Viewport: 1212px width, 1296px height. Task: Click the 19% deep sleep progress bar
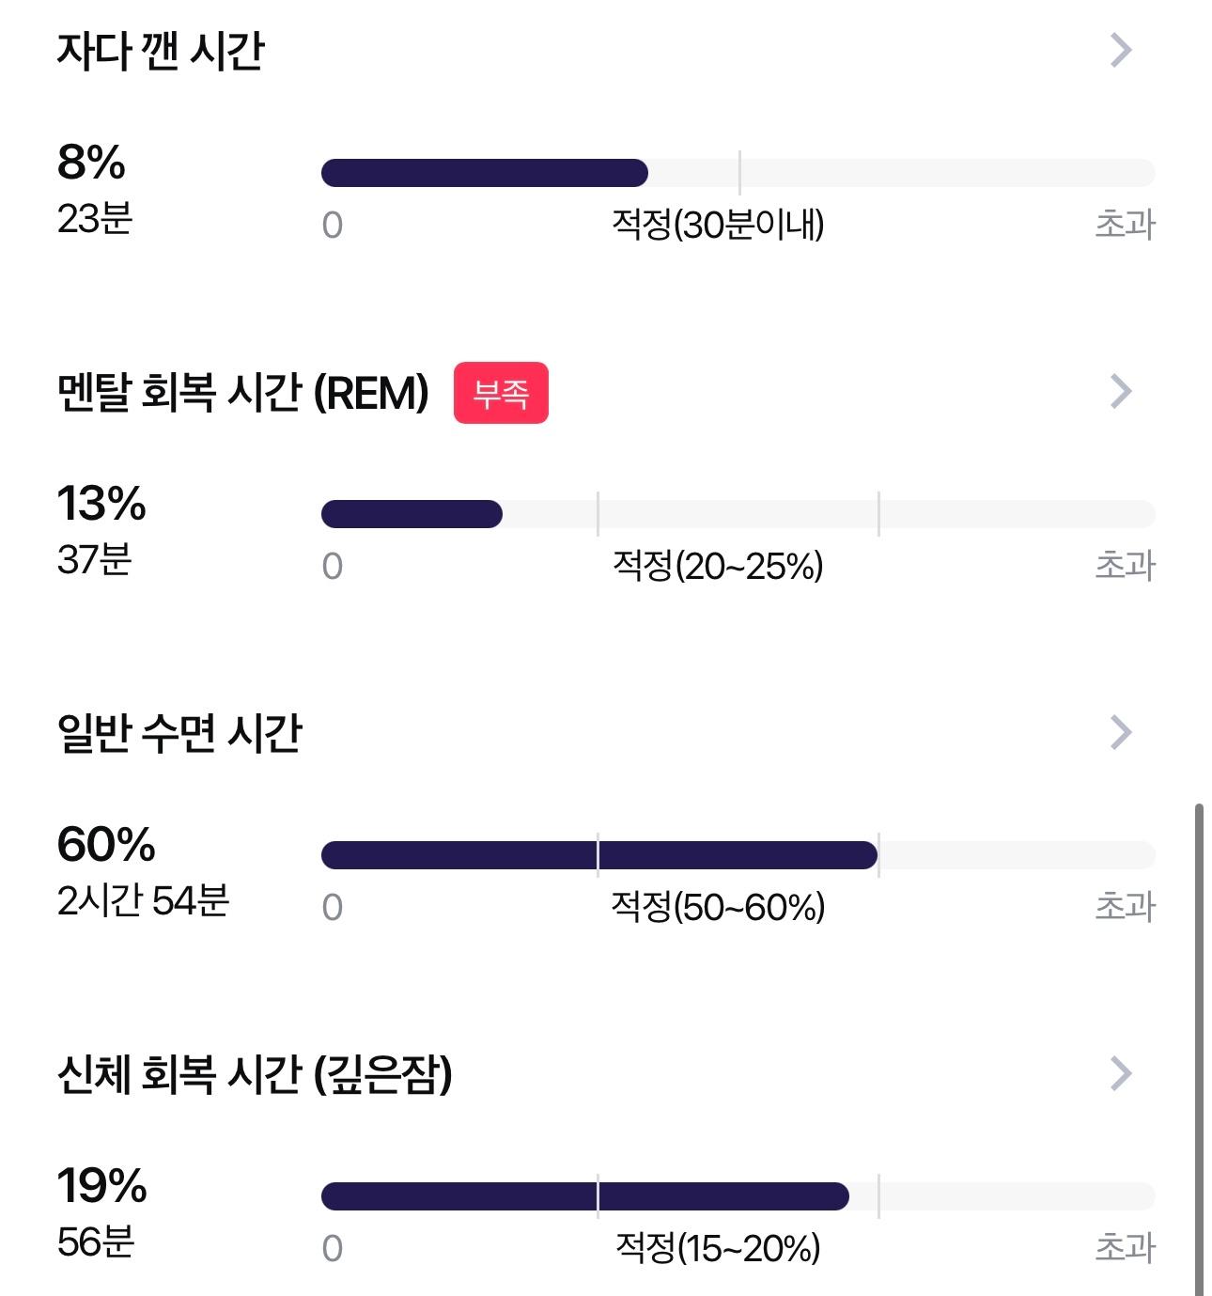coord(738,1196)
